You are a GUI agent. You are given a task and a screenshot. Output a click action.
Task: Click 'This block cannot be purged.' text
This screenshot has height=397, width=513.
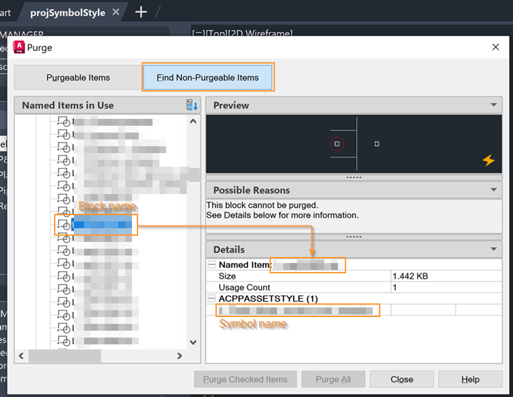point(262,205)
